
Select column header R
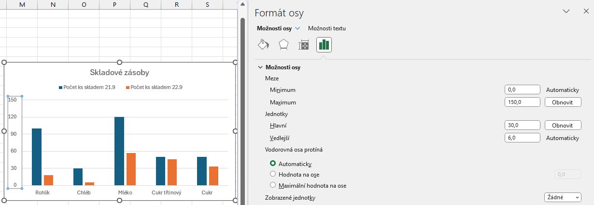point(176,5)
